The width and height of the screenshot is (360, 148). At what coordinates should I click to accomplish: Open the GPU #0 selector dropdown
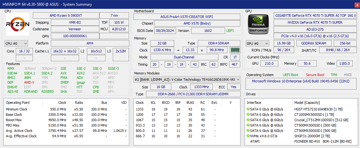click(x=257, y=43)
